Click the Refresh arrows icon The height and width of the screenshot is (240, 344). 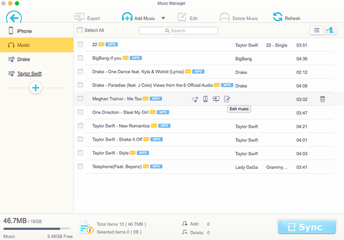coord(277,17)
